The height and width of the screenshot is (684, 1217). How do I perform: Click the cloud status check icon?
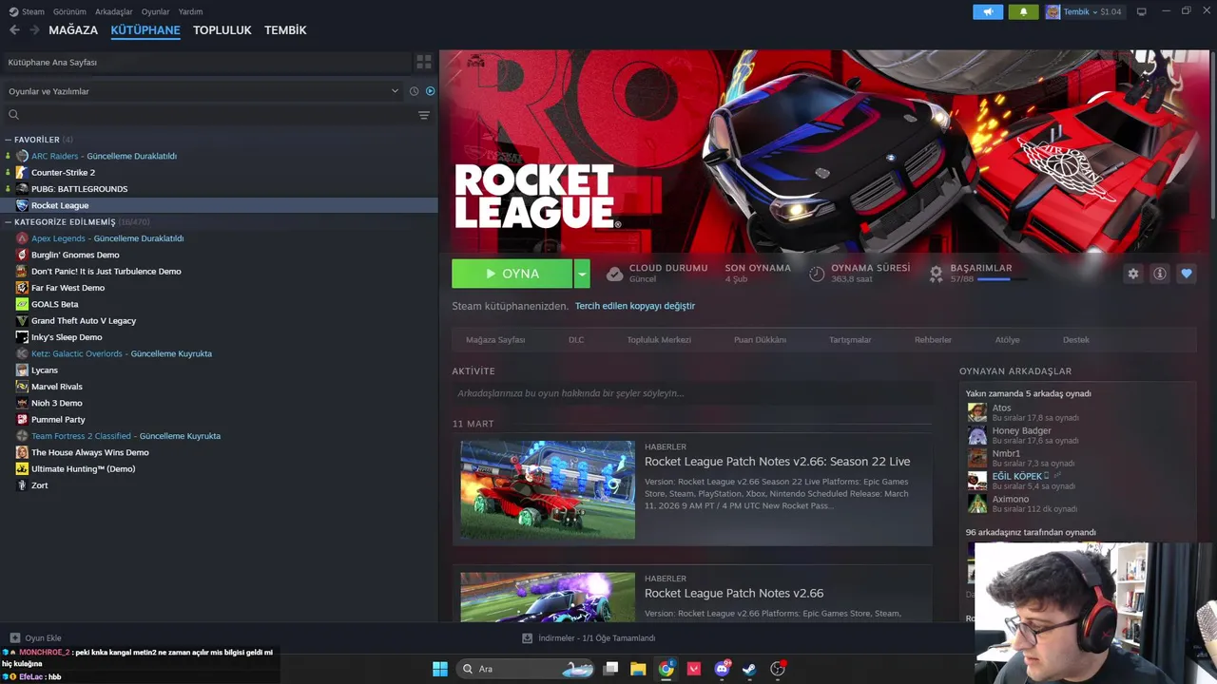(614, 274)
